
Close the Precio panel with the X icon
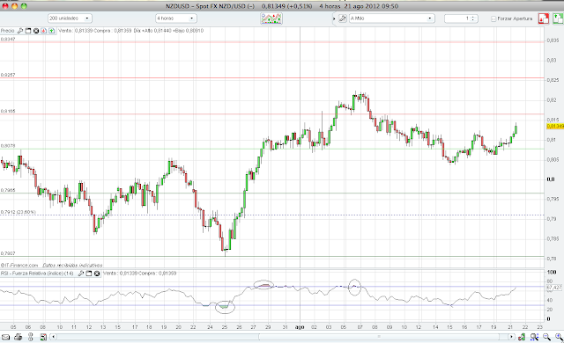[36, 31]
